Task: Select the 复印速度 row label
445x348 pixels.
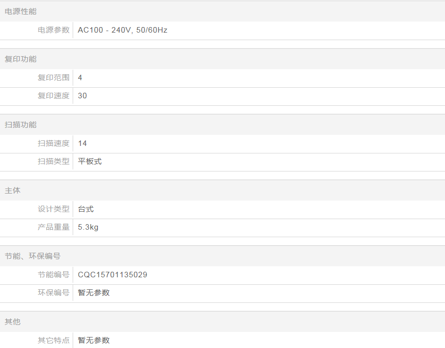Action: (54, 96)
